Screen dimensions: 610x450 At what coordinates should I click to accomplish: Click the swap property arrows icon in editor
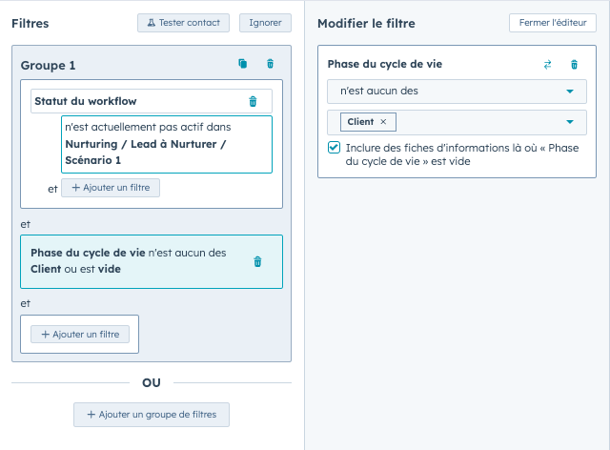(x=547, y=65)
